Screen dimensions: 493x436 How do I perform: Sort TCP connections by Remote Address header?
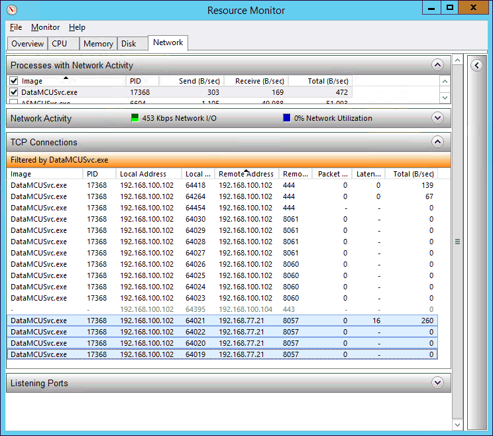tap(246, 174)
